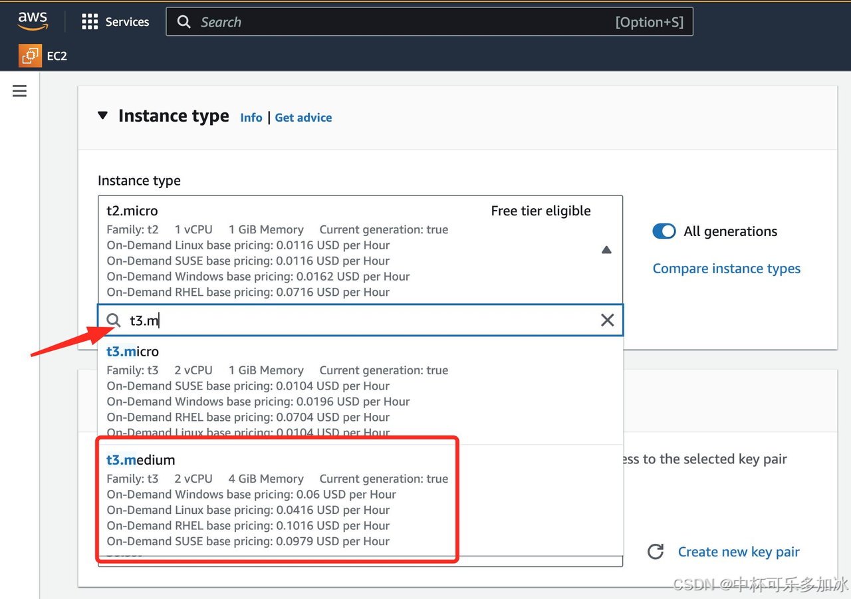The height and width of the screenshot is (599, 851).
Task: Focus the top AWS Search field
Action: [429, 22]
